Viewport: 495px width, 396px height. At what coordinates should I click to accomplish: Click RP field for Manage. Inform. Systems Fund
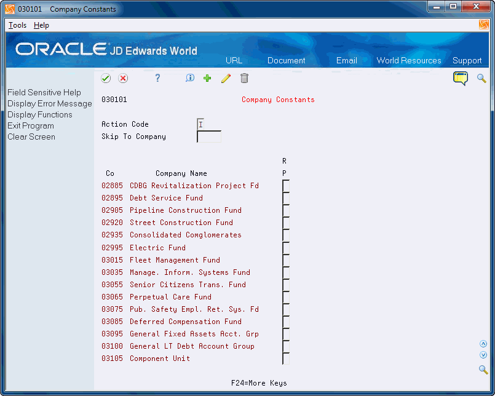(x=286, y=272)
